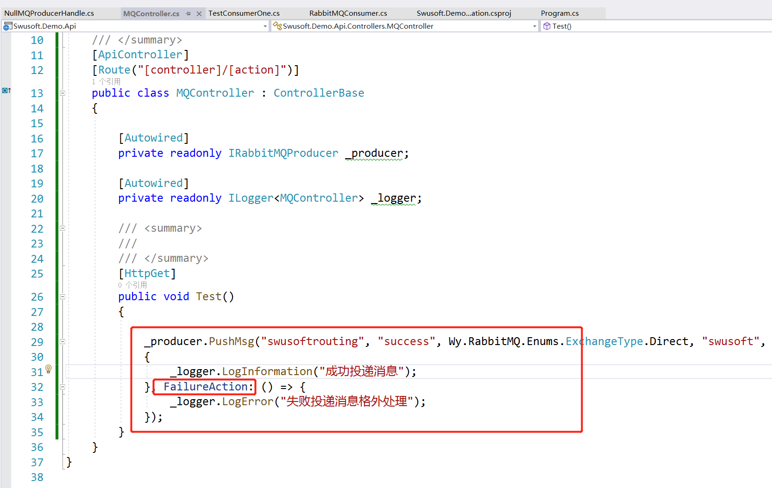Viewport: 772px width, 488px height.
Task: Click the IRabbitMQProducer type name
Action: [x=283, y=153]
